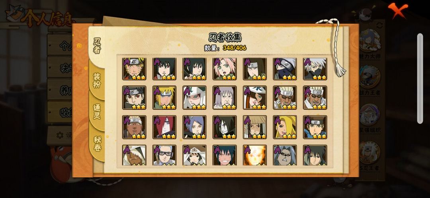
Task: Click the vertical scrollbar on the right edge
Action: (x=420, y=78)
